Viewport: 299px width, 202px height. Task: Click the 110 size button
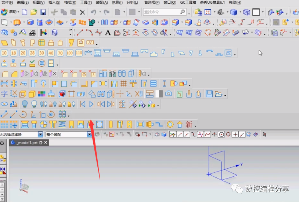point(79,53)
